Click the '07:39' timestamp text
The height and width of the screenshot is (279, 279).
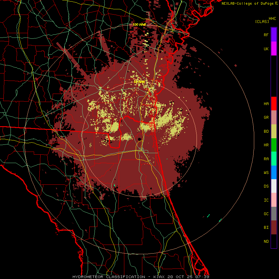pos(202,277)
